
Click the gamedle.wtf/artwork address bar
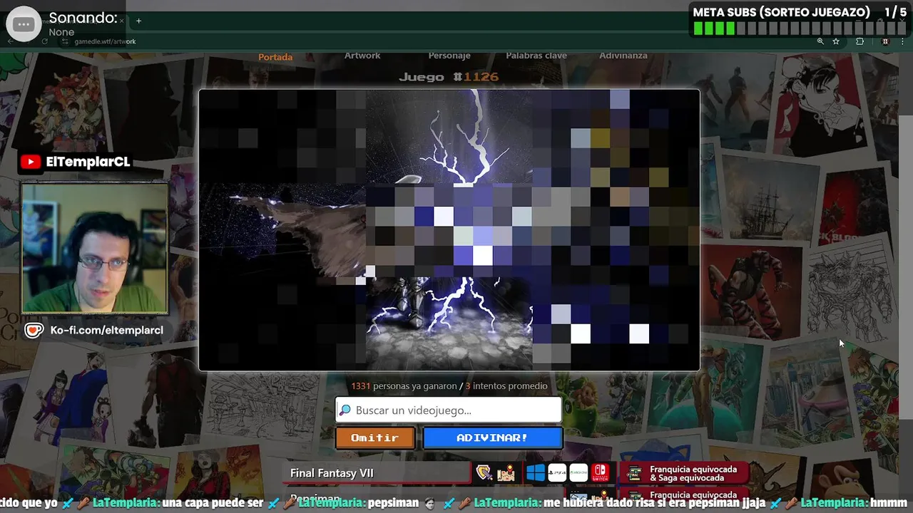(105, 41)
